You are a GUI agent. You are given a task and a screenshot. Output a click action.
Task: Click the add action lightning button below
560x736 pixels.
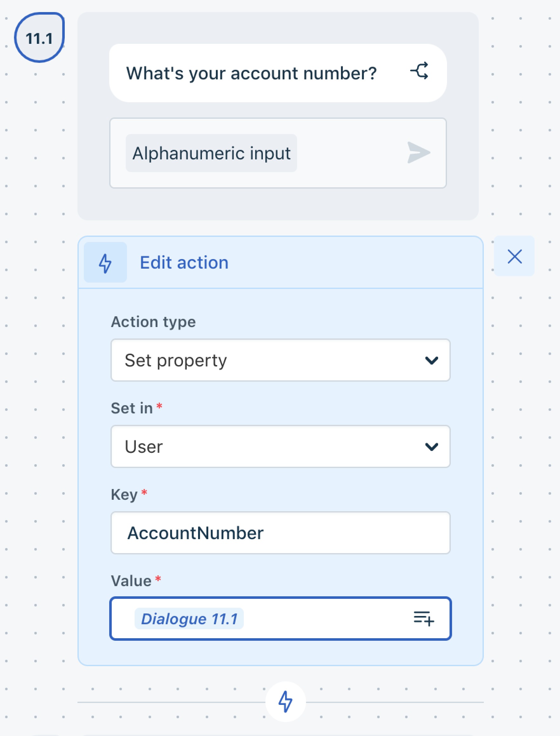(285, 701)
